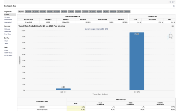This screenshot has width=185, height=111.
Task: Select the 27 okt27 meeting tab
Action: coord(120,12)
